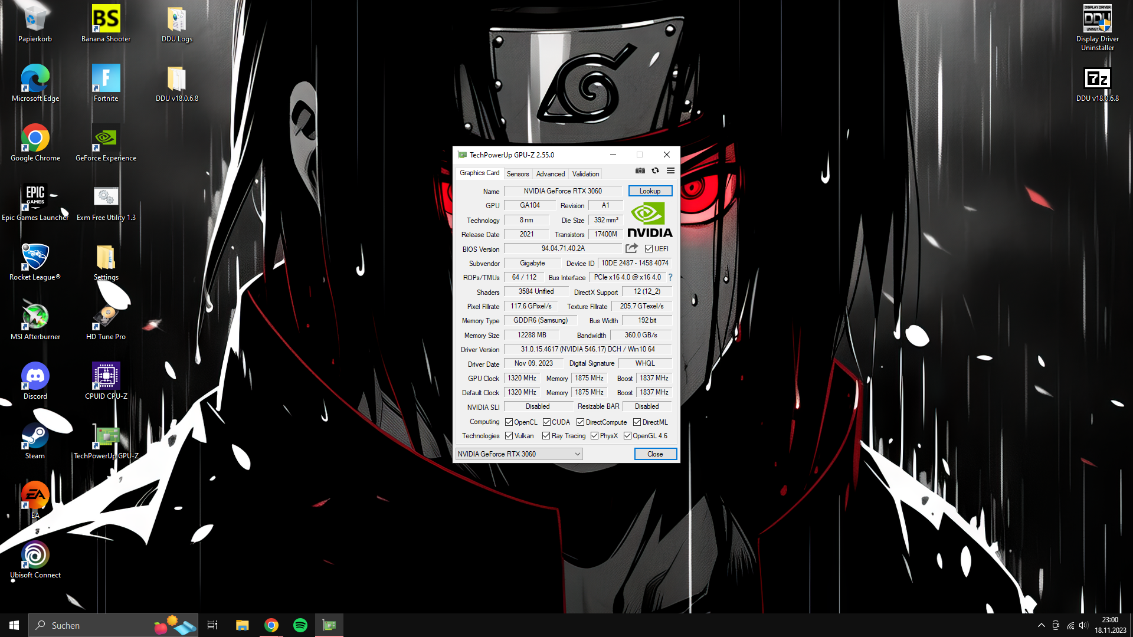The width and height of the screenshot is (1133, 637).
Task: Expand hidden icons in the system tray
Action: coord(1040,625)
